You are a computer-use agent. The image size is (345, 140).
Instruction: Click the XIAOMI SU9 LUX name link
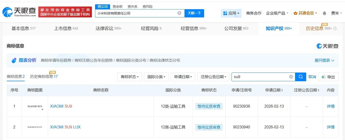tap(65, 127)
